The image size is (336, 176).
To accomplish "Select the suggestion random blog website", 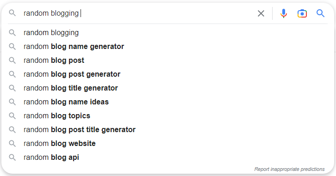I will click(168, 144).
